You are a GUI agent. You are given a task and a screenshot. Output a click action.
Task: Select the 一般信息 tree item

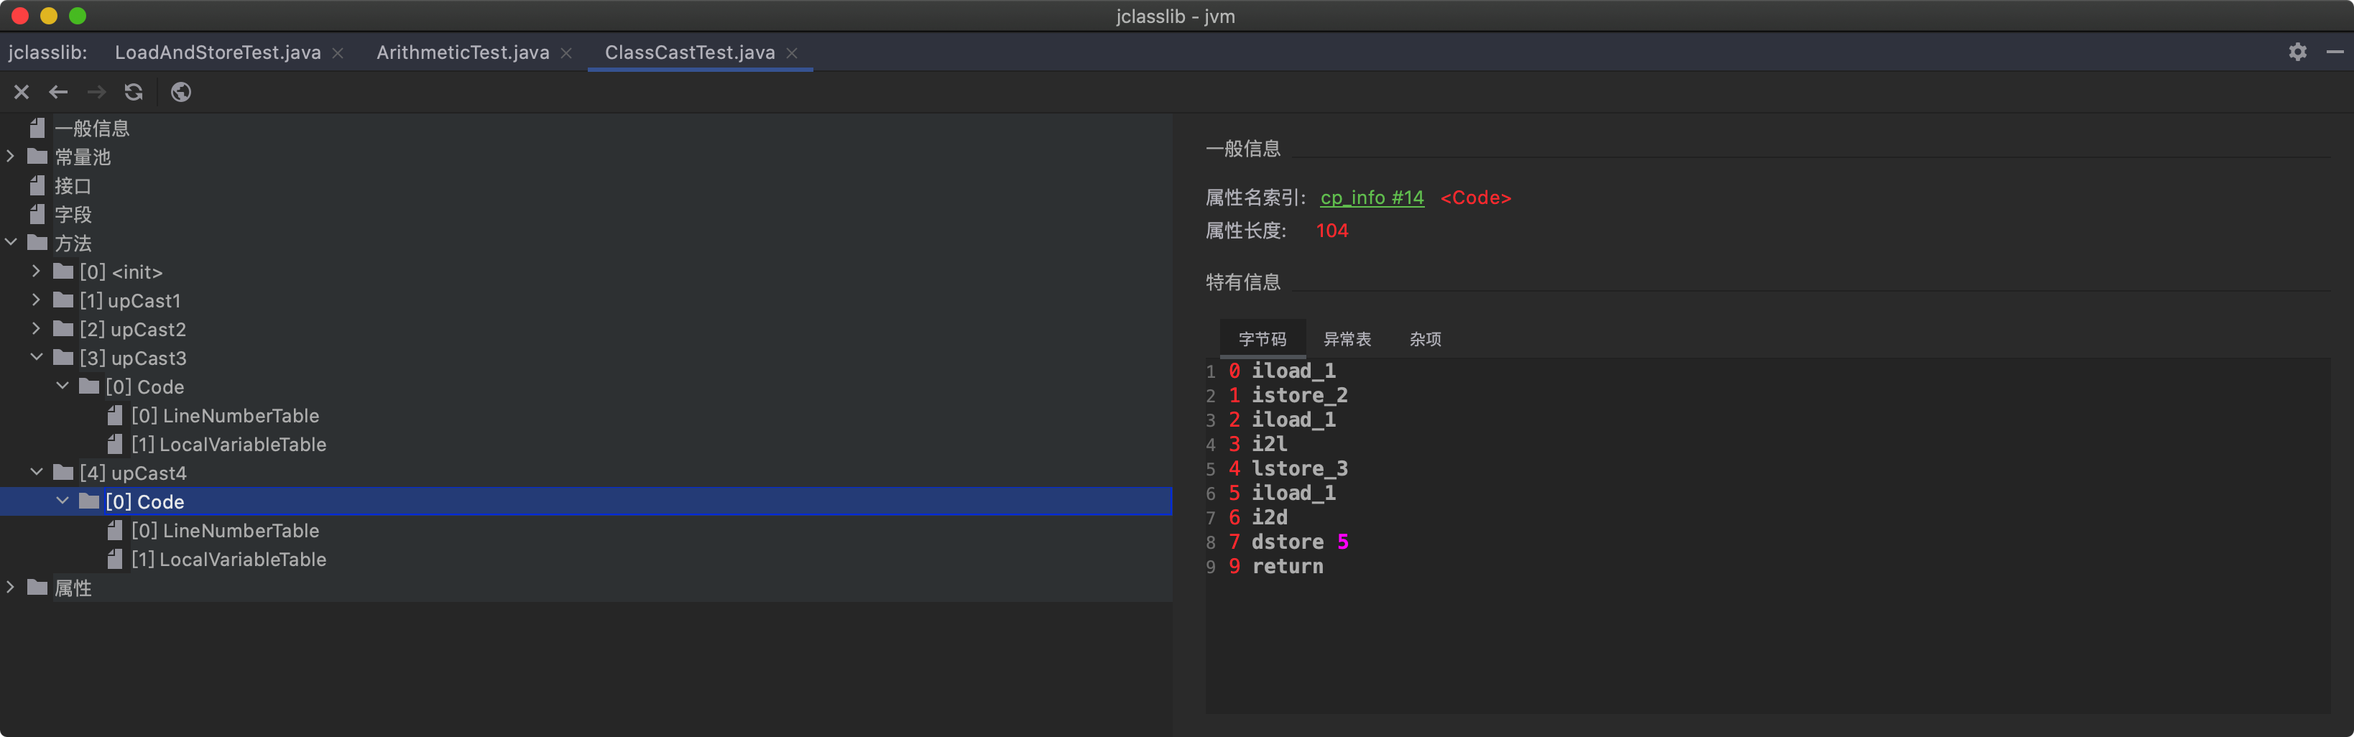[x=91, y=129]
